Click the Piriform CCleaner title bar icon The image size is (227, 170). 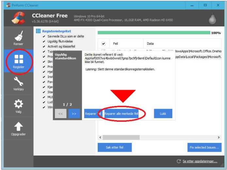click(8, 5)
